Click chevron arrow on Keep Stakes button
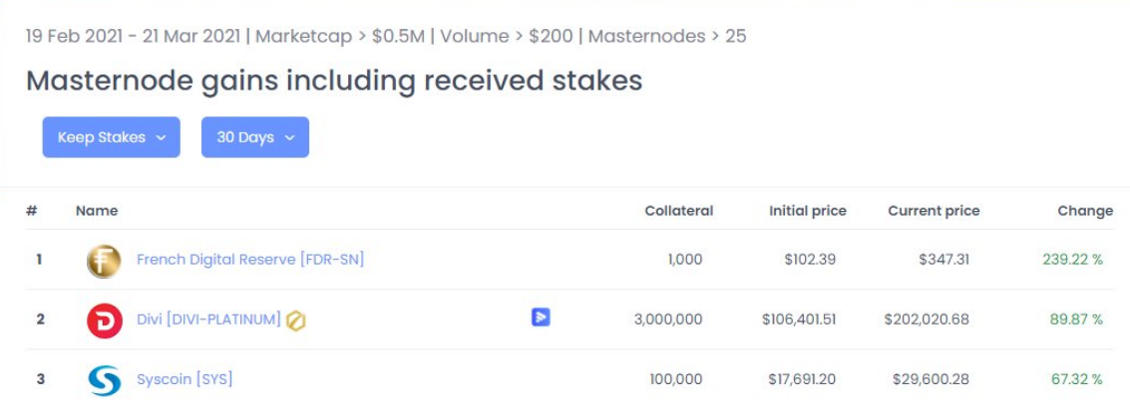 click(161, 138)
